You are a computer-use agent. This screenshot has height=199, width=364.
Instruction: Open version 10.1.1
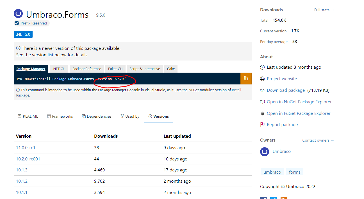[x=22, y=193]
